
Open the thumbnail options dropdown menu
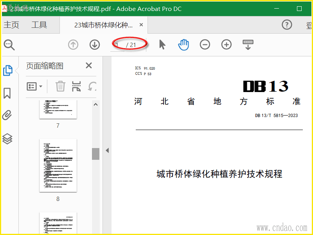(x=34, y=86)
